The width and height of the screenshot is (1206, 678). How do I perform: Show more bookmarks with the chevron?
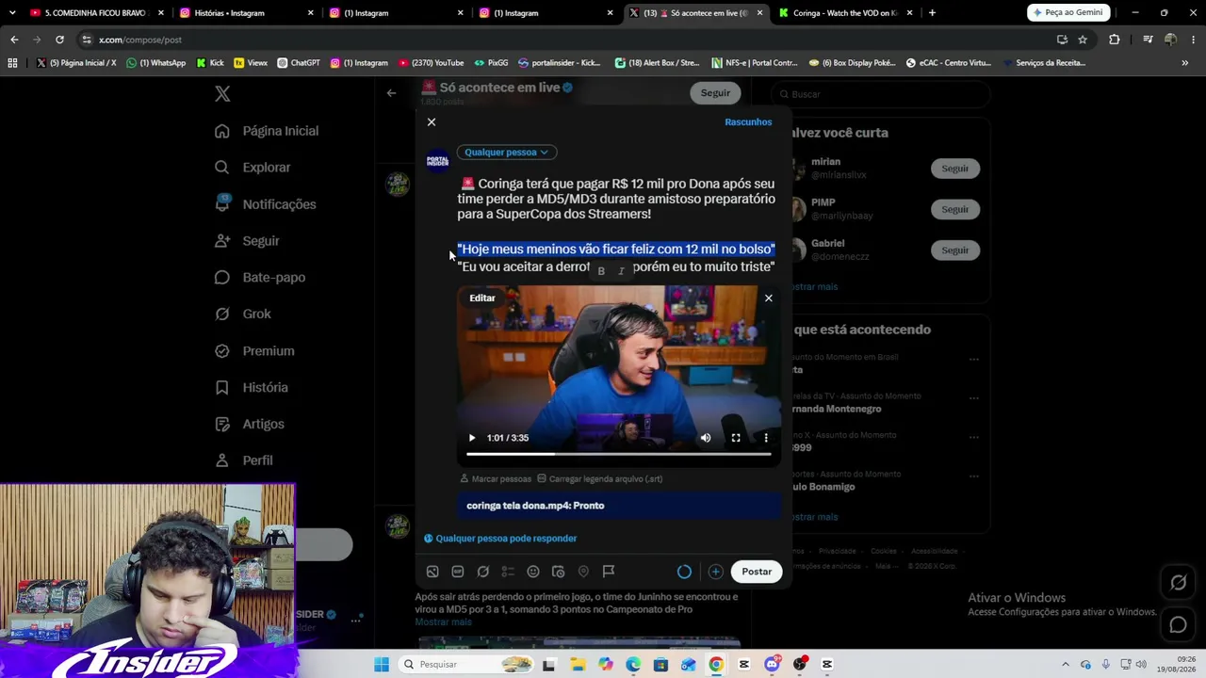[x=1184, y=63]
